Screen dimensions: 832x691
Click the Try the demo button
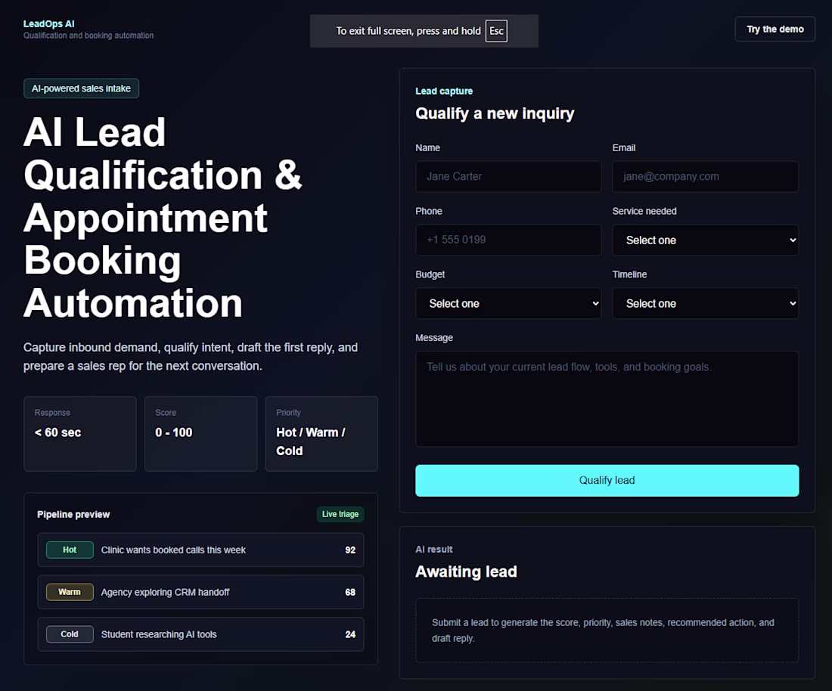(x=775, y=29)
